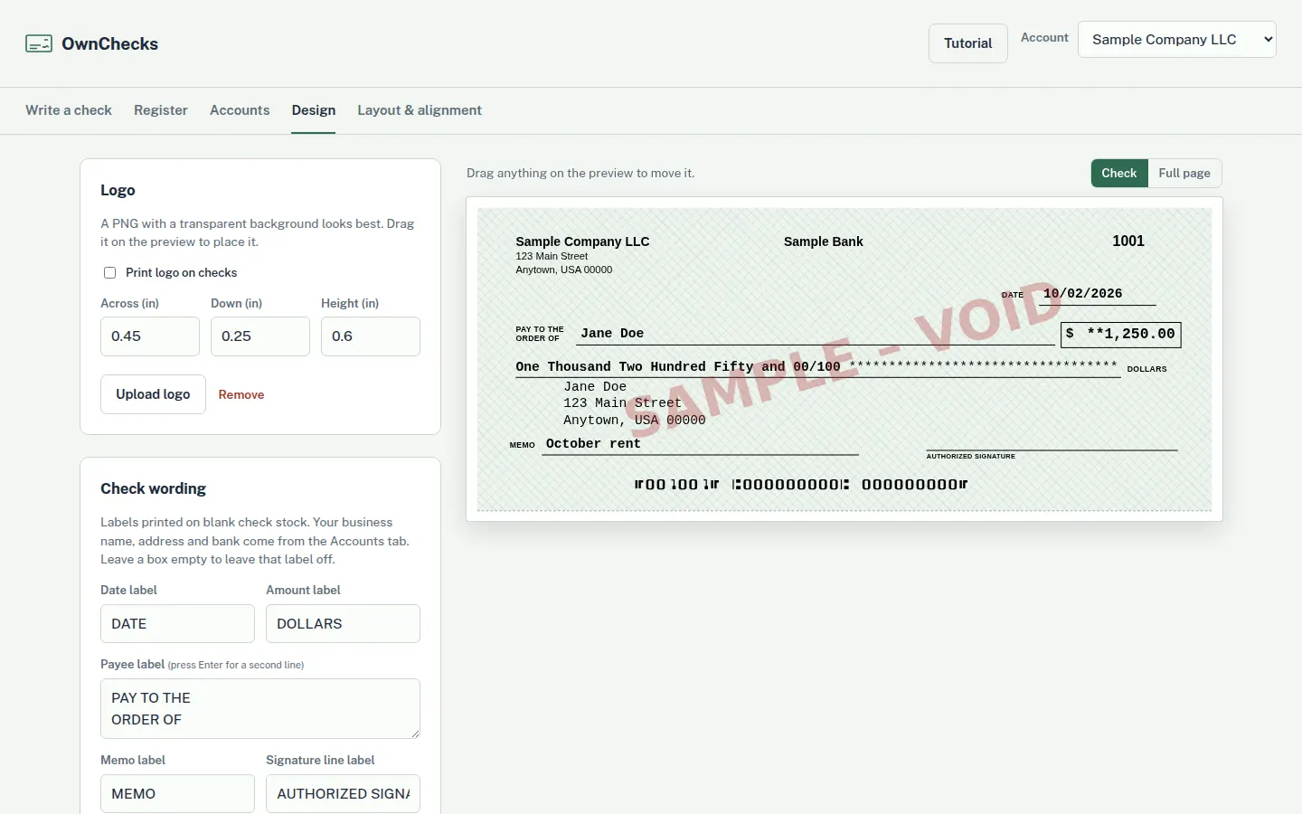Screen dimensions: 1302x814
Task: Remove the uploaded logo
Action: click(x=241, y=394)
